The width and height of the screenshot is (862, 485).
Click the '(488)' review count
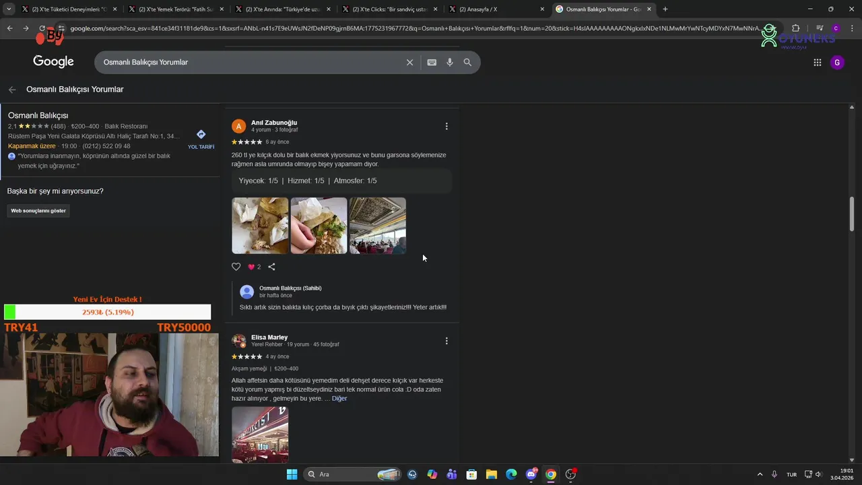pyautogui.click(x=58, y=127)
